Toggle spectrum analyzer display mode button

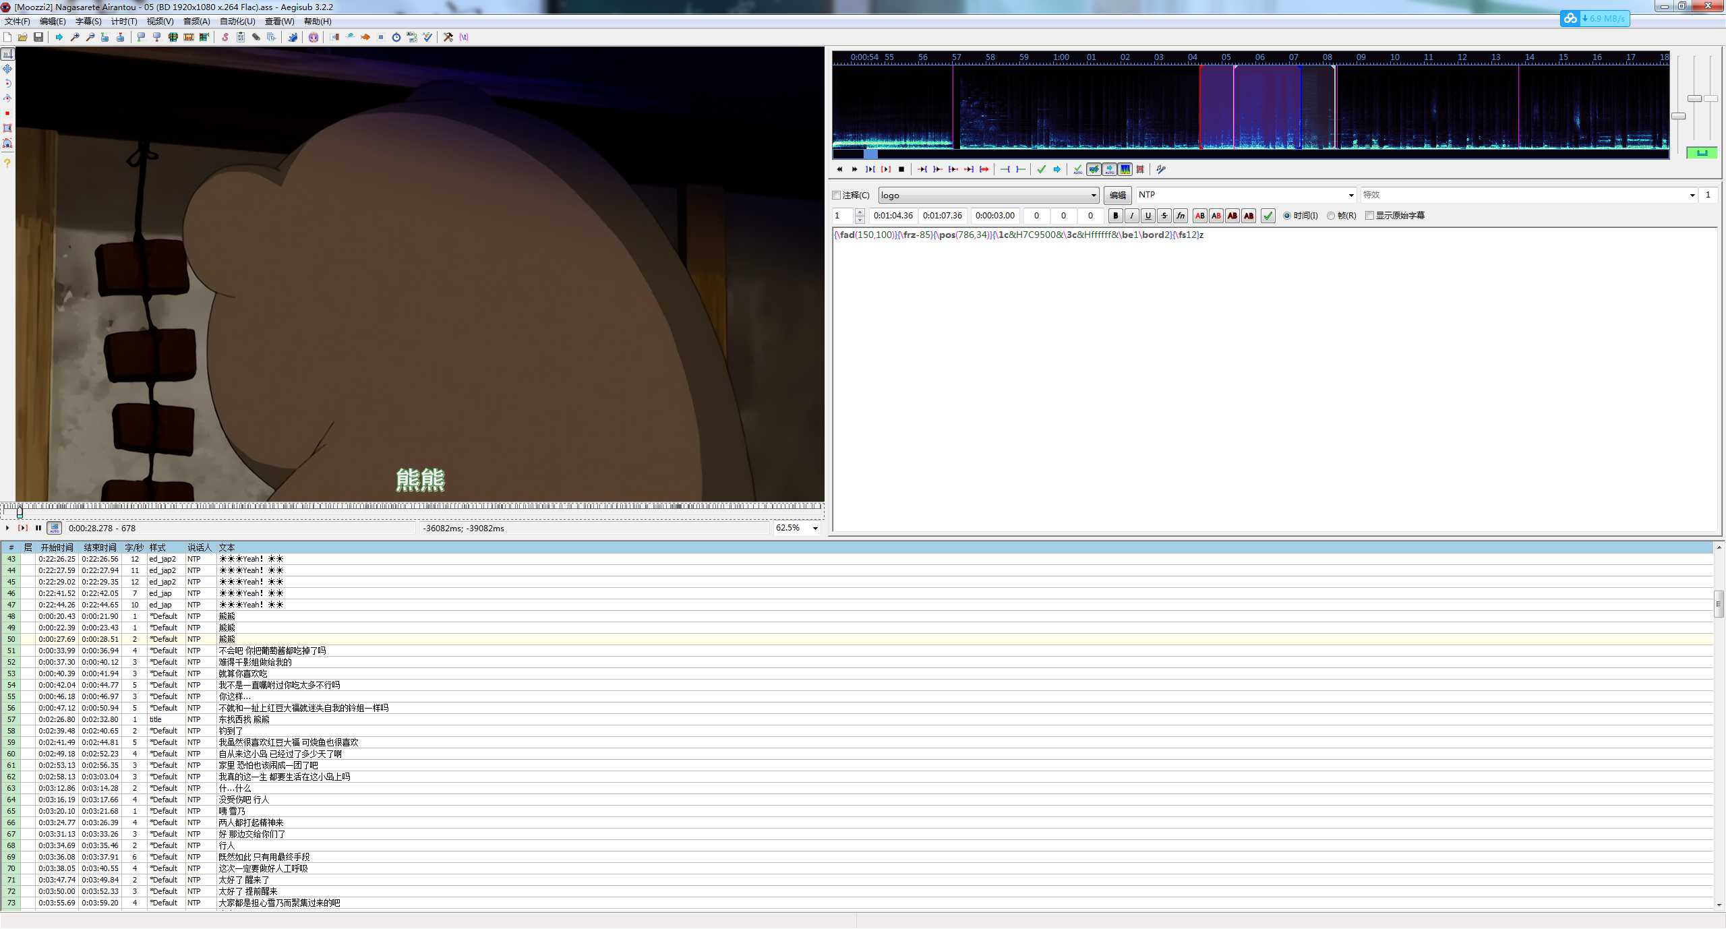pyautogui.click(x=1125, y=169)
